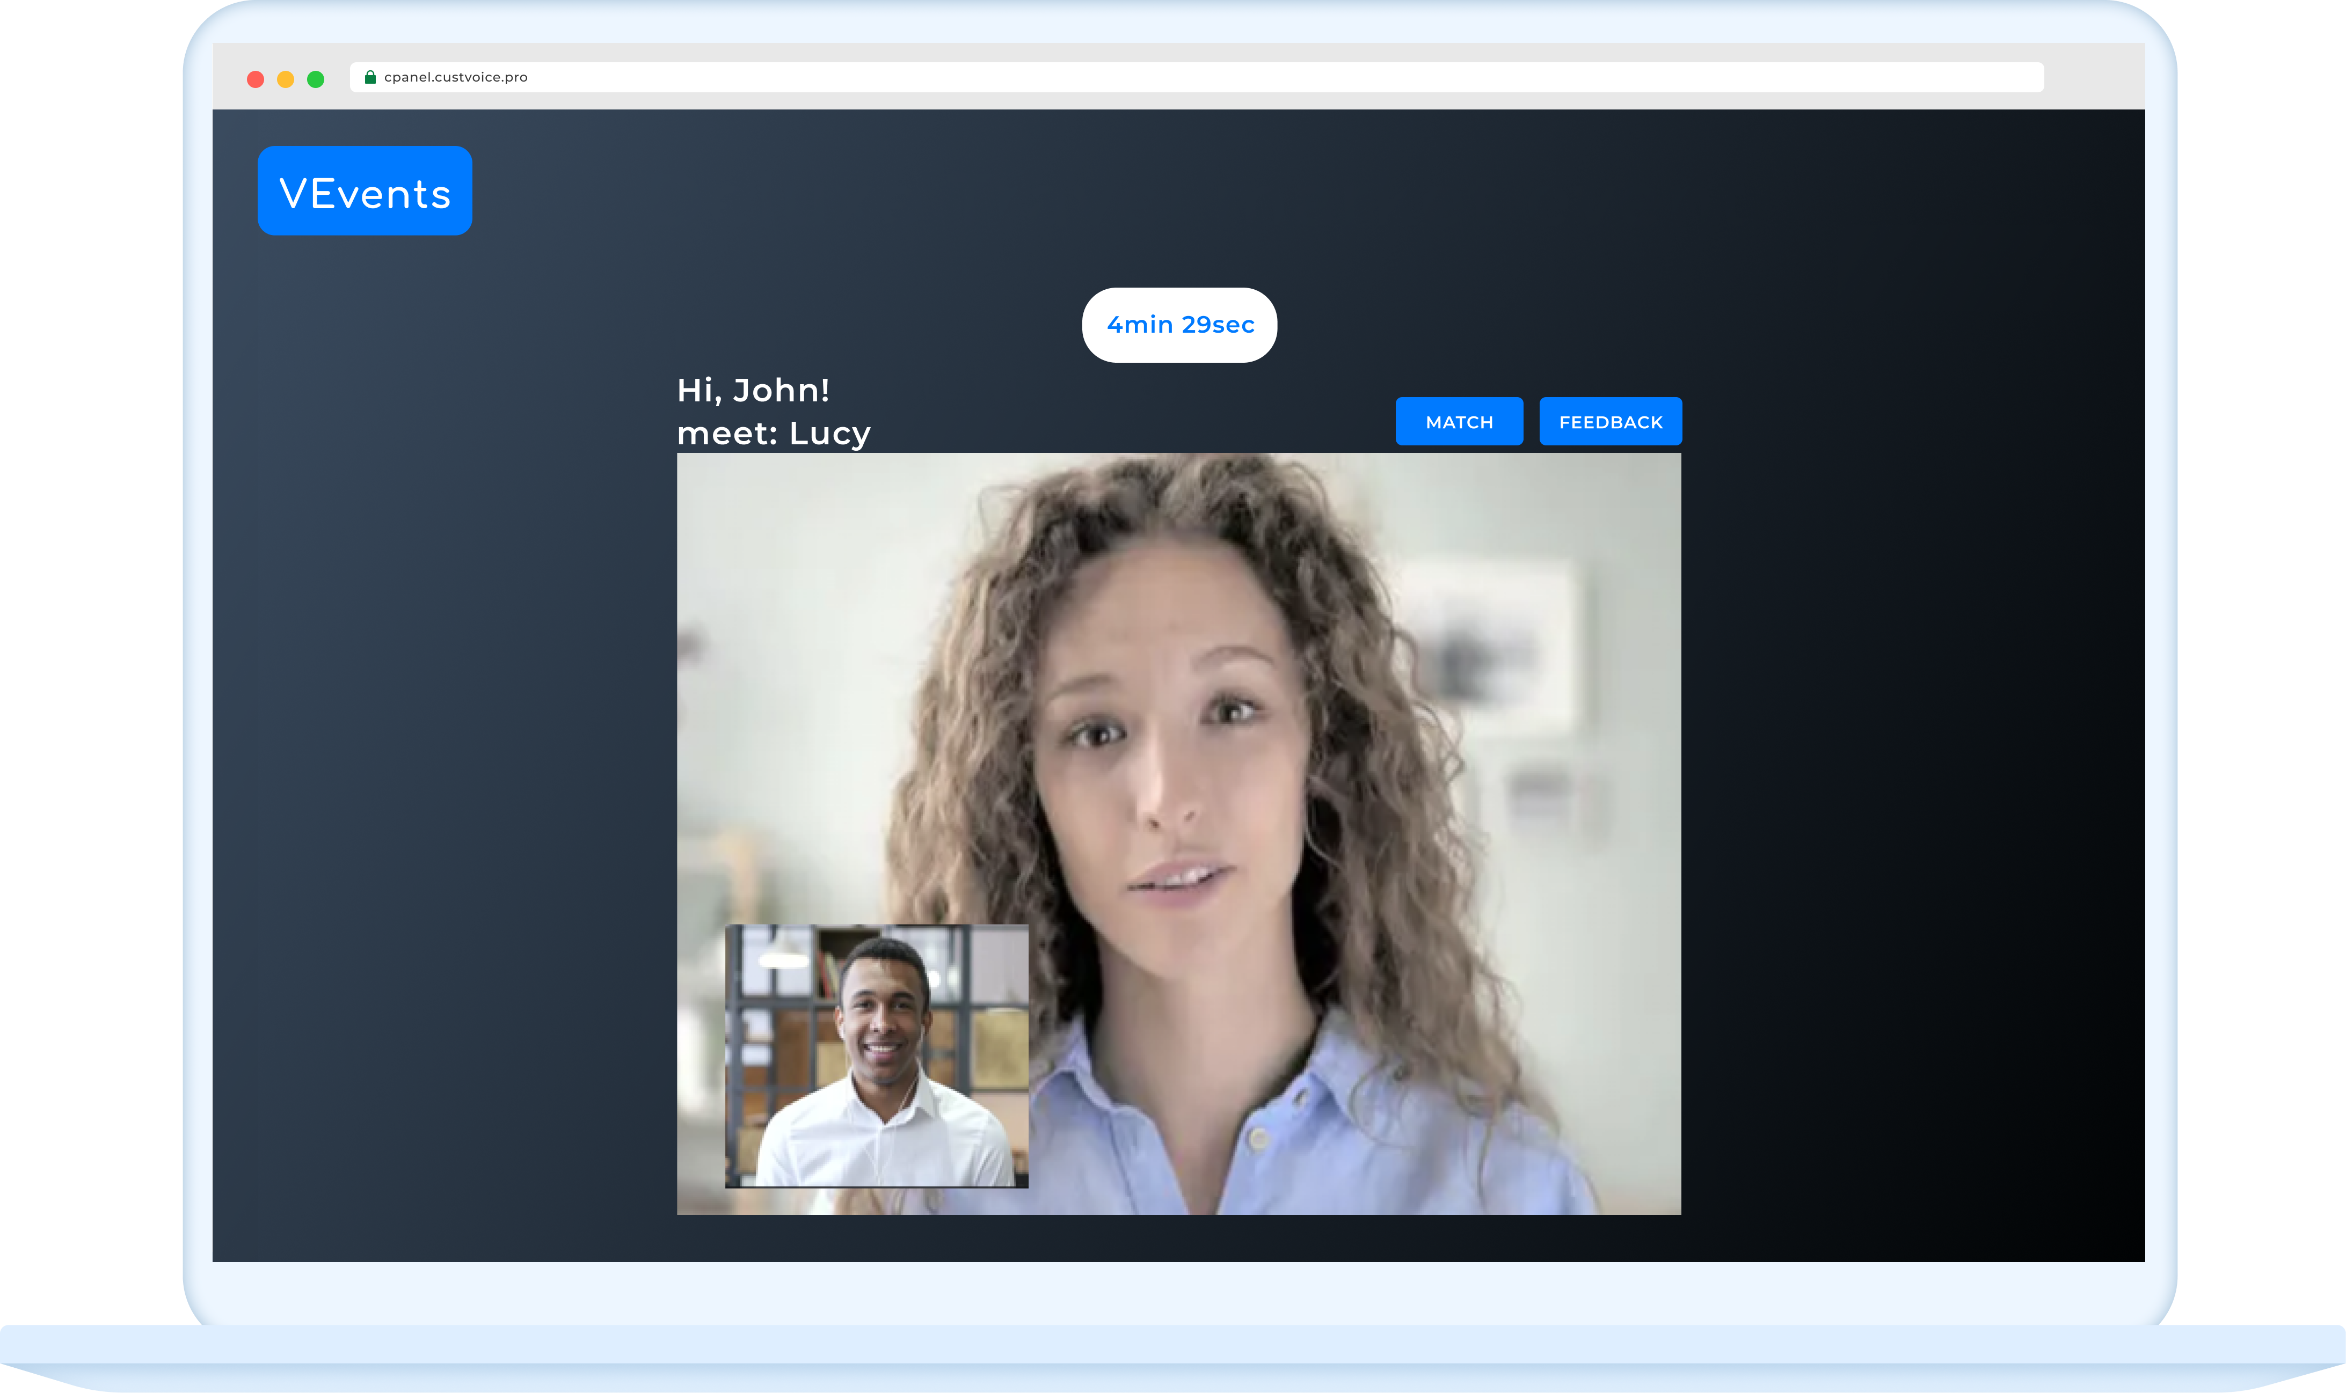Click the green padlock security icon

(x=370, y=77)
